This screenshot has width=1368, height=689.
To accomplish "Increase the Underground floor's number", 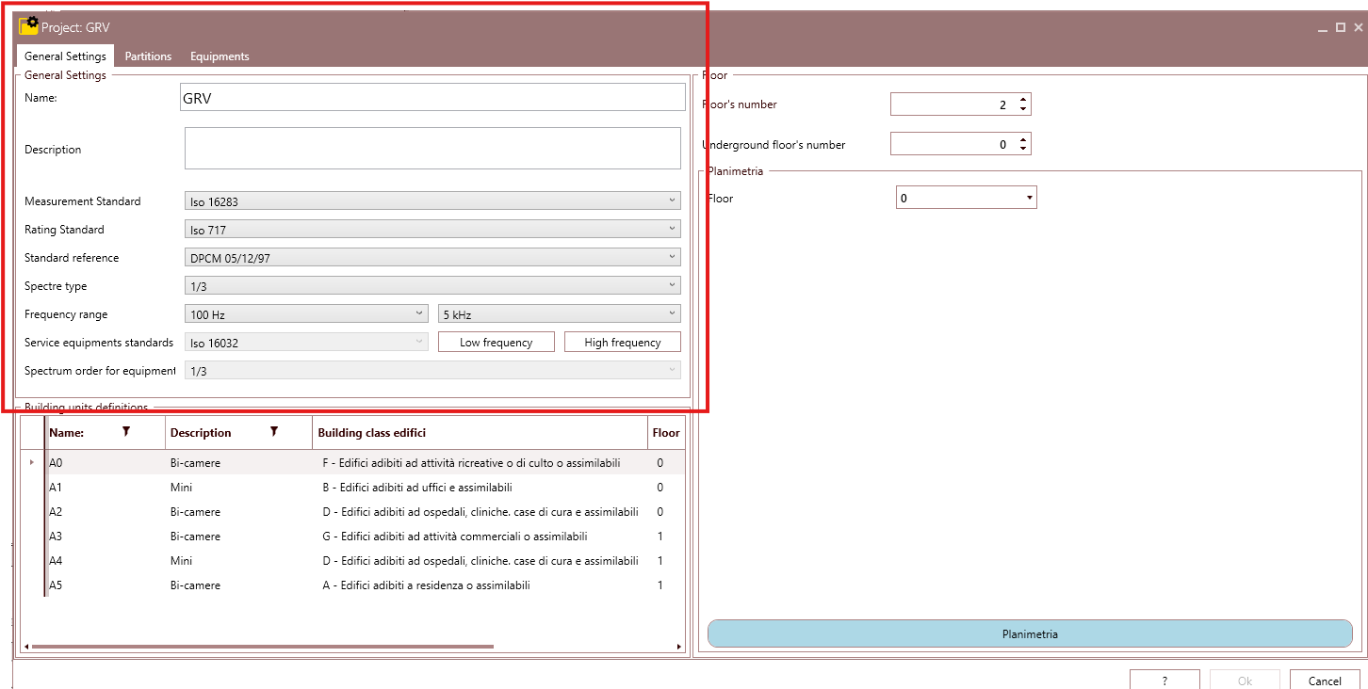I will 1023,138.
